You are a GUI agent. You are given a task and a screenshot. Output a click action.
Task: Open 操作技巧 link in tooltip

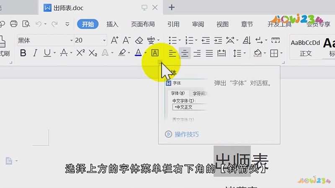click(187, 134)
